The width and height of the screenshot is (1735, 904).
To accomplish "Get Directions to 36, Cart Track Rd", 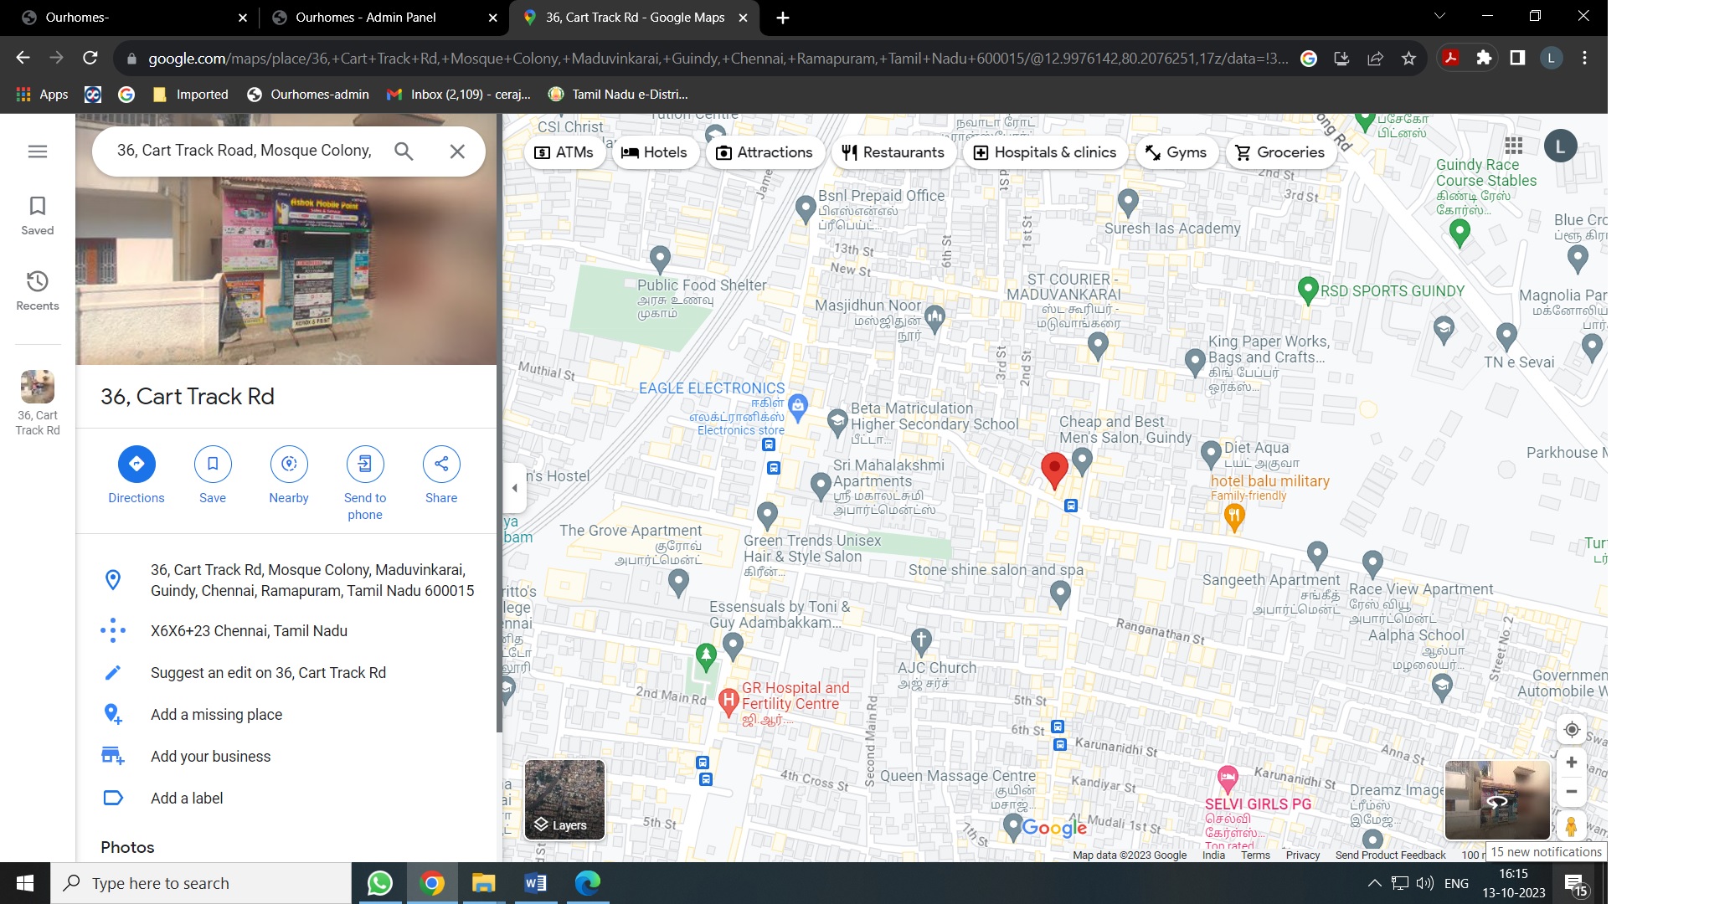I will click(x=136, y=475).
